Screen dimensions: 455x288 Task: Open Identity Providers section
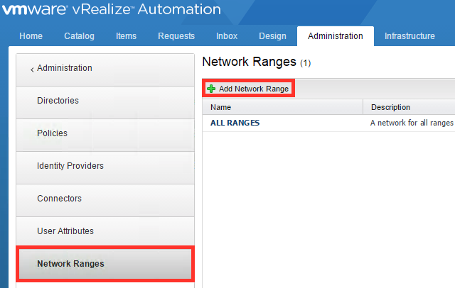(x=105, y=167)
